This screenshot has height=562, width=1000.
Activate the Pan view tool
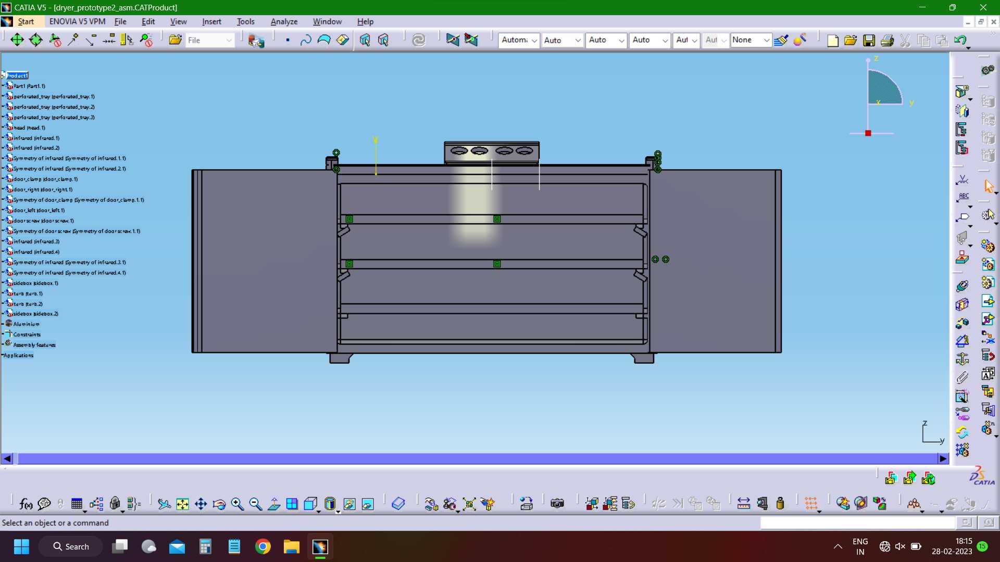(x=201, y=504)
